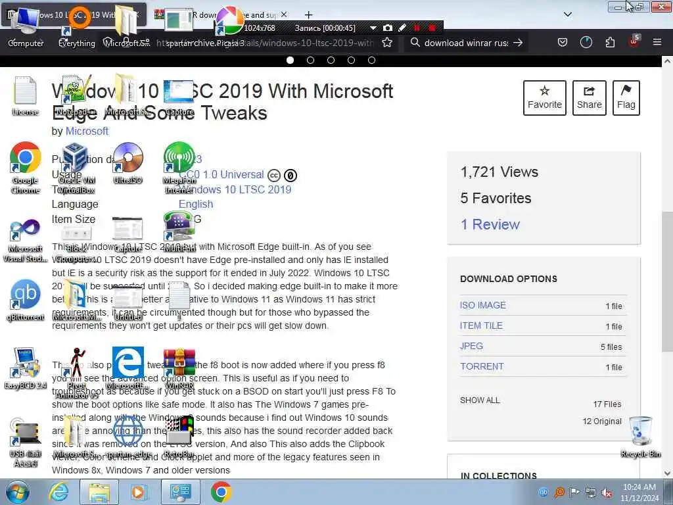Stop the screen recording
The width and height of the screenshot is (673, 505).
(x=432, y=28)
